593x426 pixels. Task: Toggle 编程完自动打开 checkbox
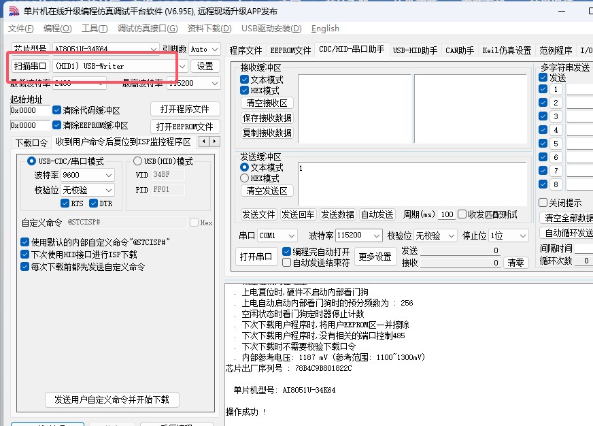pyautogui.click(x=286, y=251)
